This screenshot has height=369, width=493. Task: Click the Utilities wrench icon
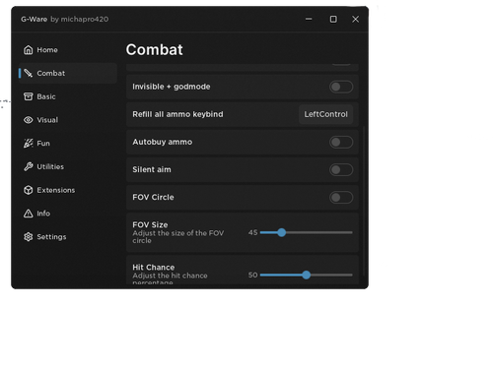point(29,166)
